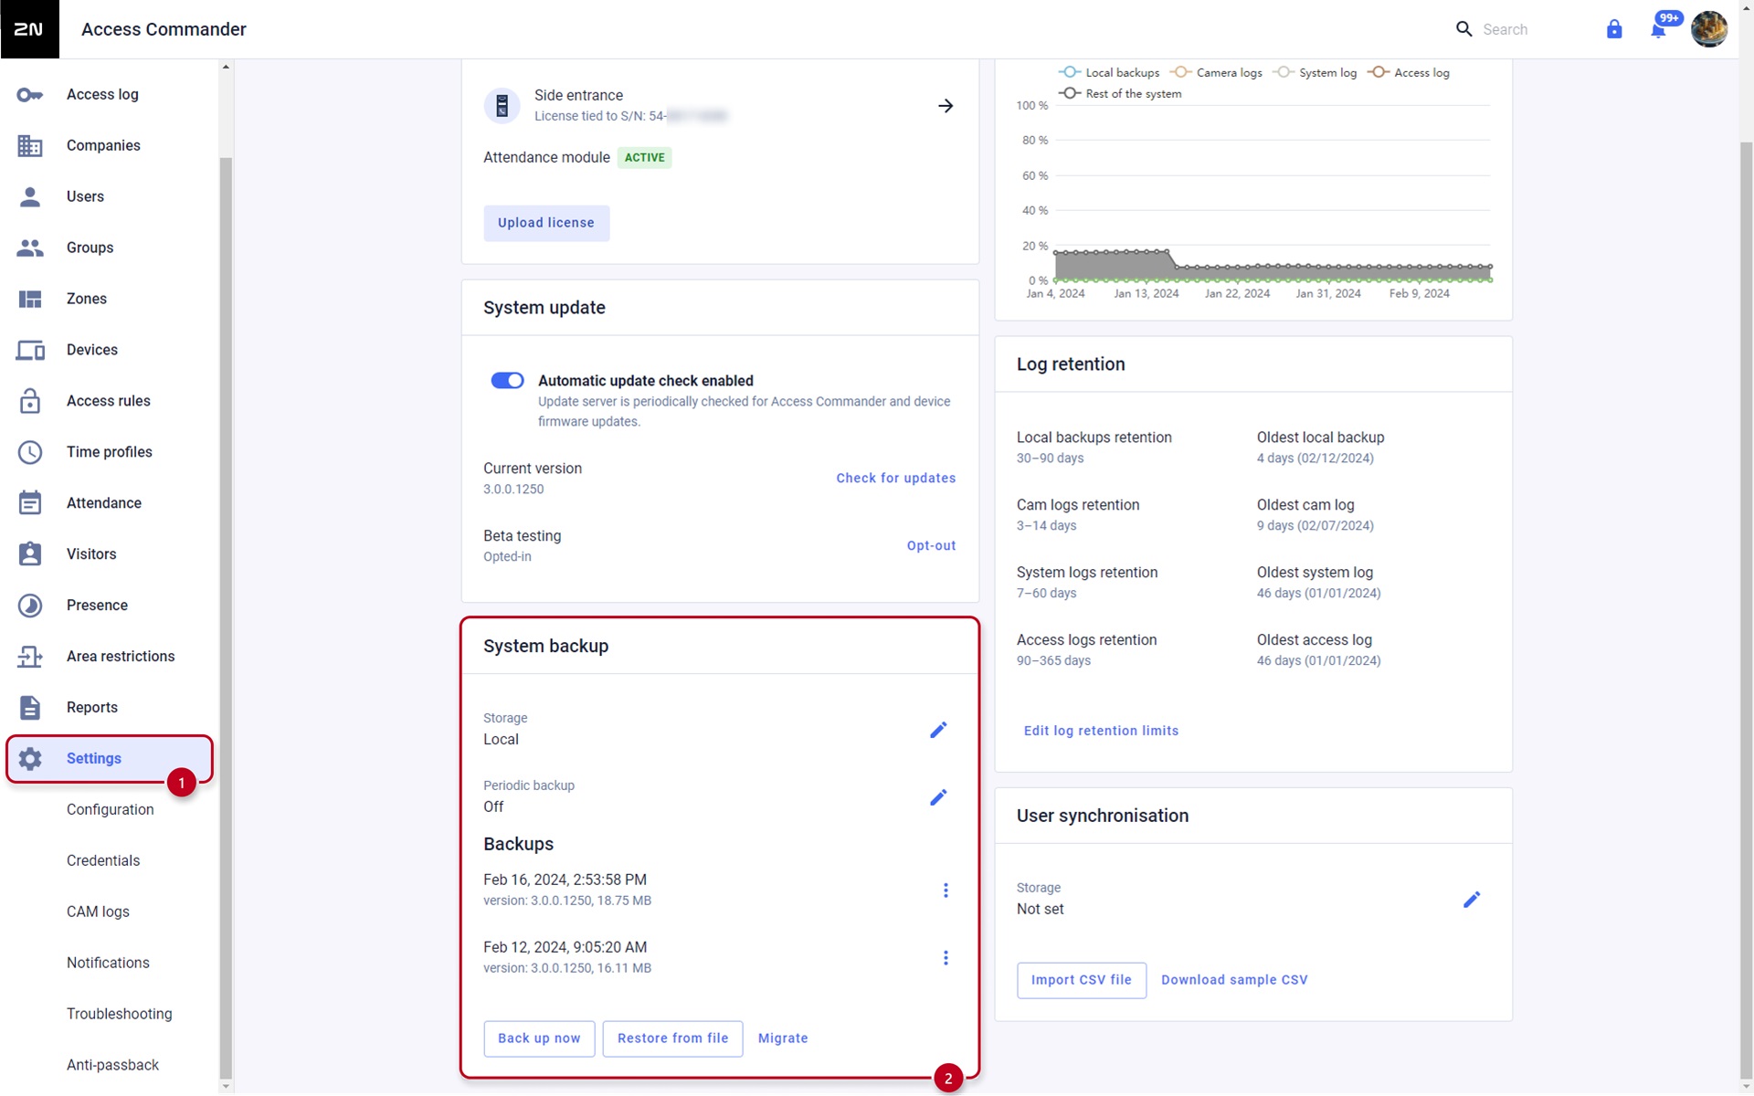
Task: Open options menu for Feb 12 backup
Action: tap(946, 958)
